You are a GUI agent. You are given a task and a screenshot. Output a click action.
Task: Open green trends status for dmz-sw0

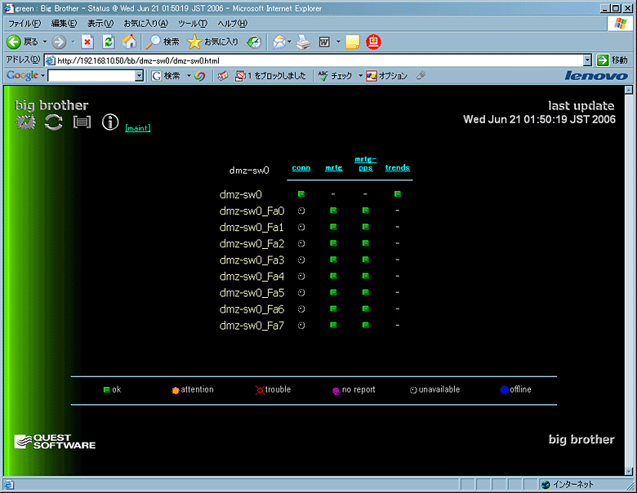pyautogui.click(x=398, y=194)
